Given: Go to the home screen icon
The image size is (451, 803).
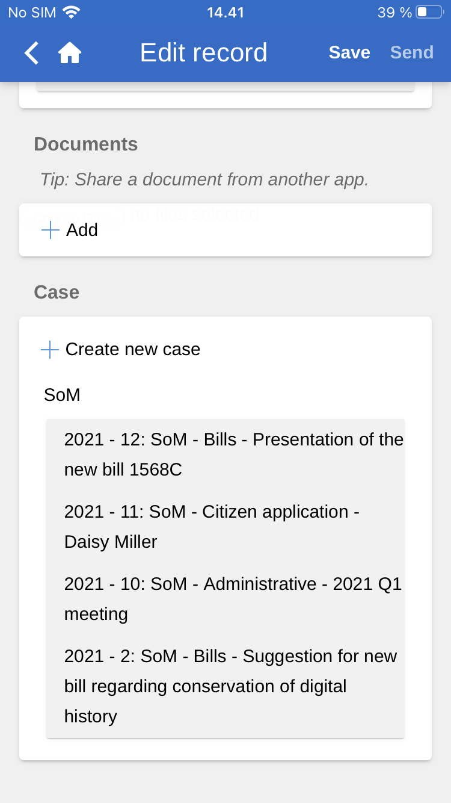Looking at the screenshot, I should click(x=70, y=53).
